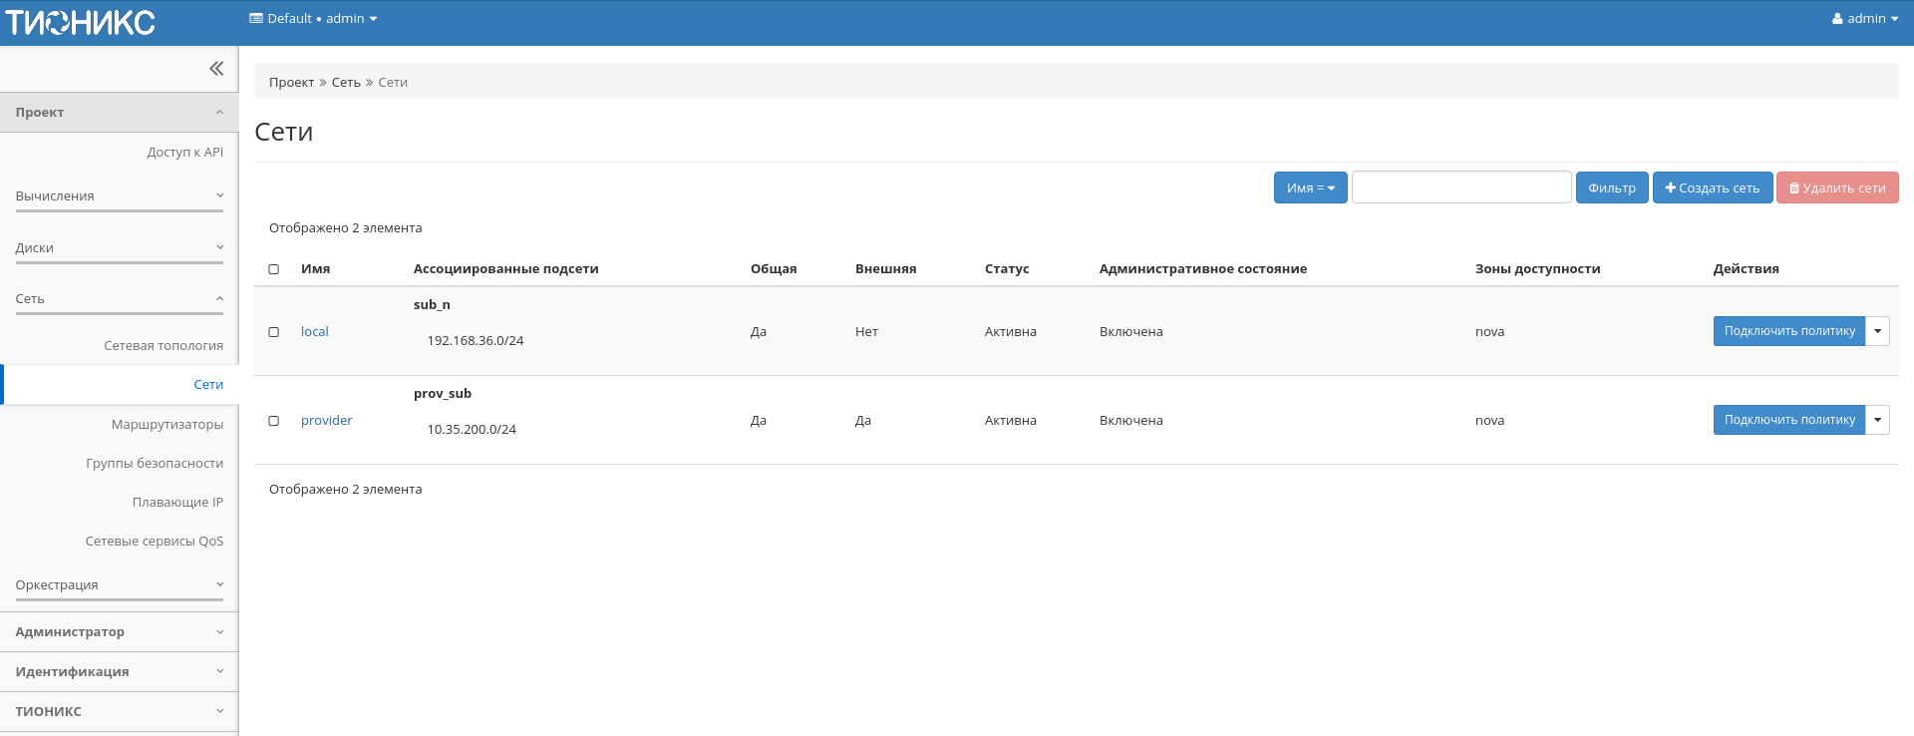This screenshot has height=736, width=1914.
Task: Open the Имя filter criteria dropdown
Action: pos(1310,187)
